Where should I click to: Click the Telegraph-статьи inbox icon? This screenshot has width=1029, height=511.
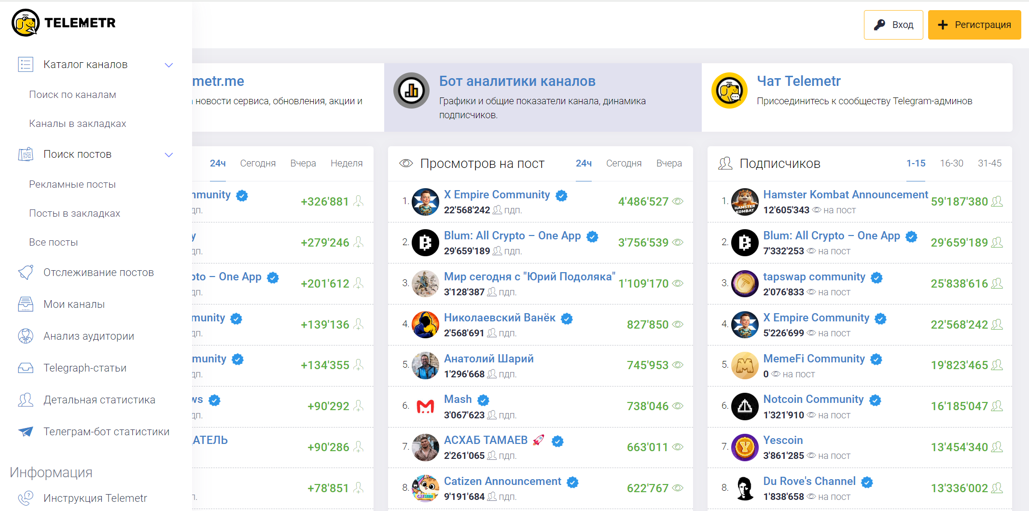coord(26,368)
